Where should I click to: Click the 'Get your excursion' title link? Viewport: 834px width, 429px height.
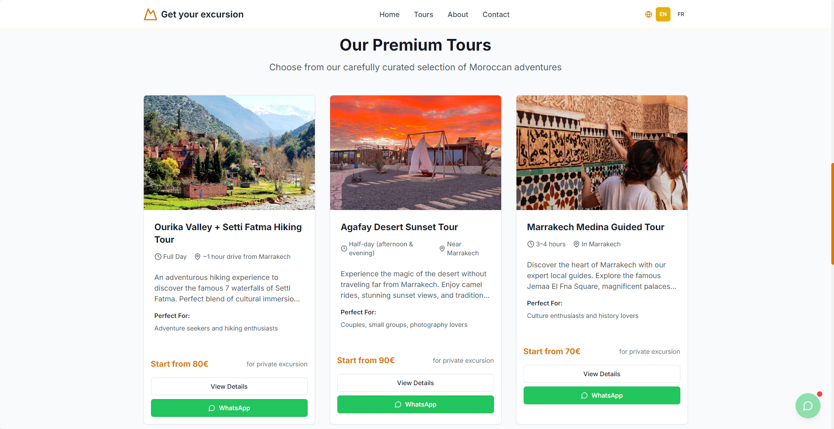click(202, 14)
